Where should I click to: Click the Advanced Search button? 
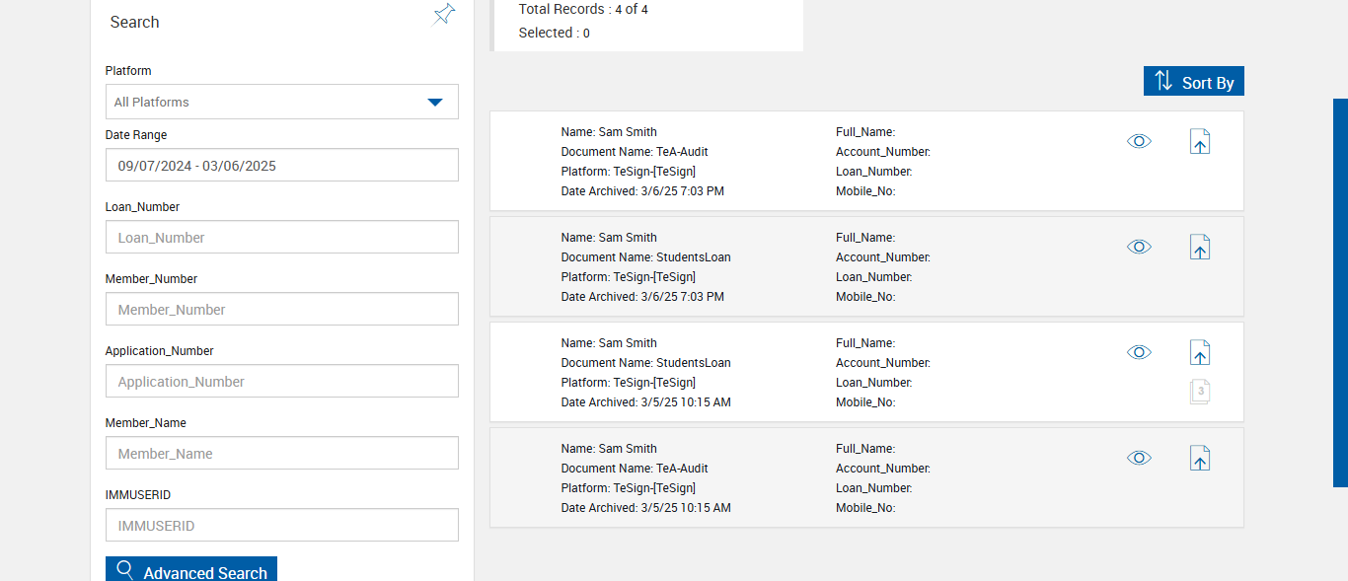pos(191,571)
